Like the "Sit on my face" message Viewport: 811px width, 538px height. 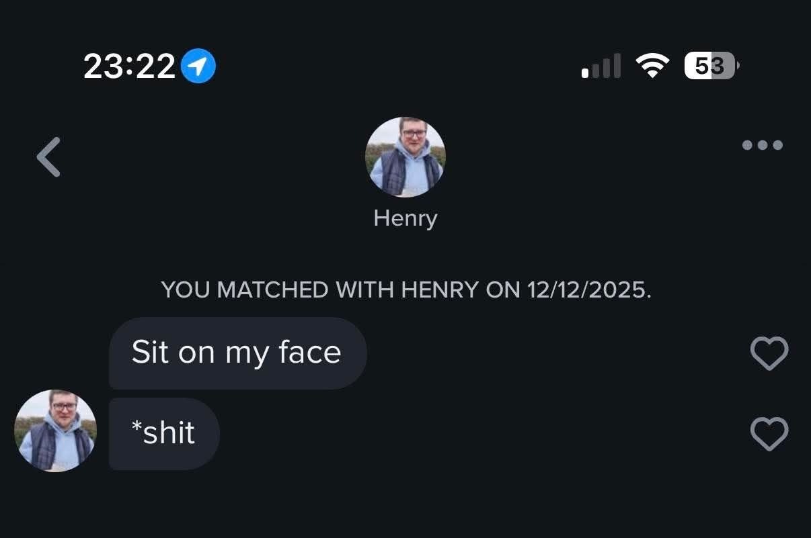tap(769, 353)
